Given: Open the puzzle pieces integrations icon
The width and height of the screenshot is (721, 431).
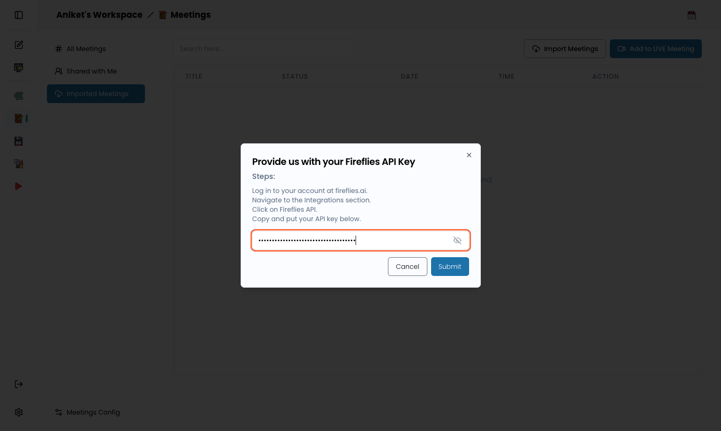Looking at the screenshot, I should (19, 163).
